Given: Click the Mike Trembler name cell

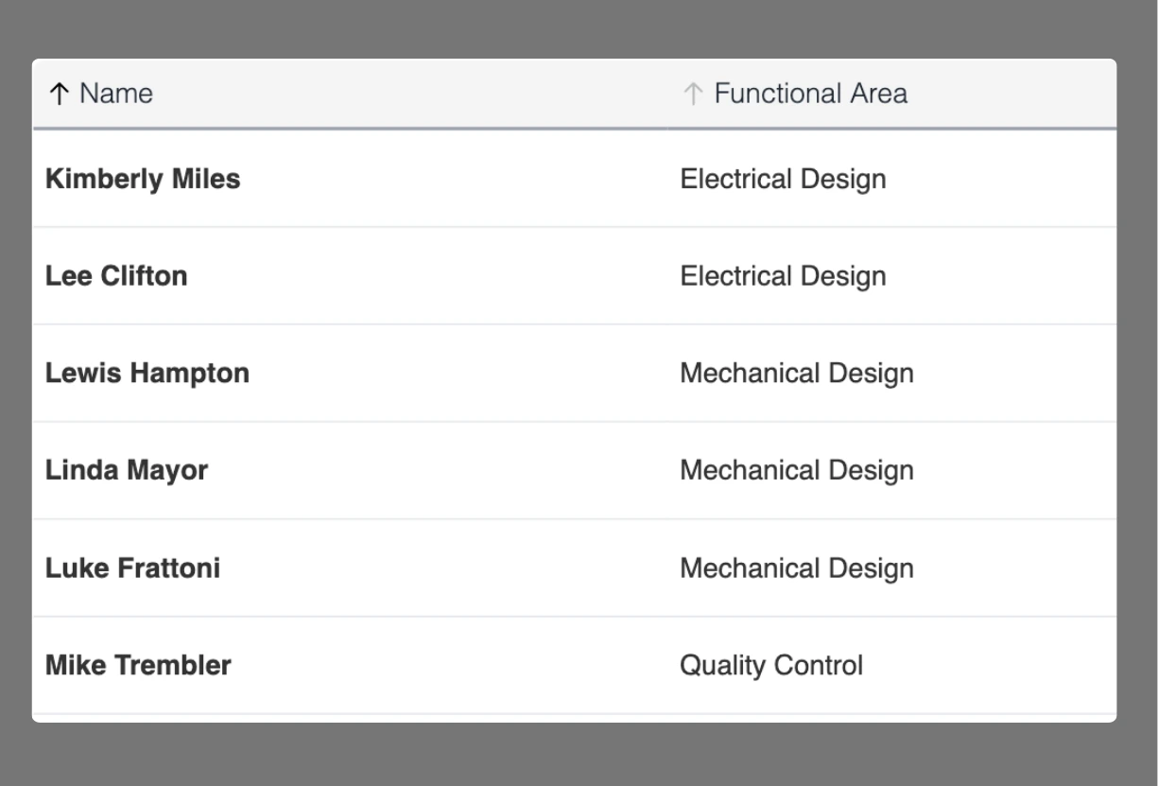Looking at the screenshot, I should 138,666.
